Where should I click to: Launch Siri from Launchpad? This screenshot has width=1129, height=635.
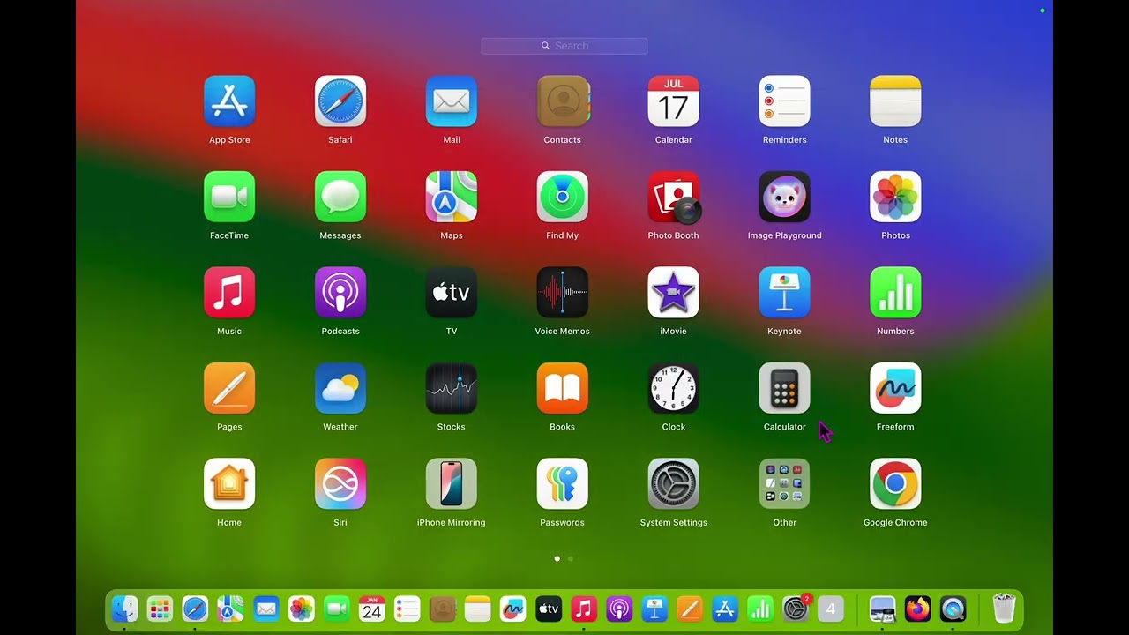340,484
